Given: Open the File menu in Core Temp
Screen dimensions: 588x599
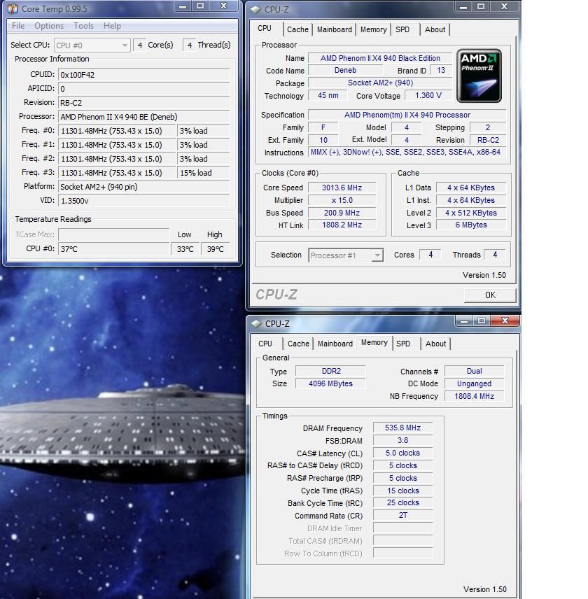Looking at the screenshot, I should [x=18, y=26].
